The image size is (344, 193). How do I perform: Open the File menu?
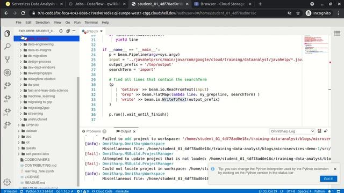[x=18, y=23]
